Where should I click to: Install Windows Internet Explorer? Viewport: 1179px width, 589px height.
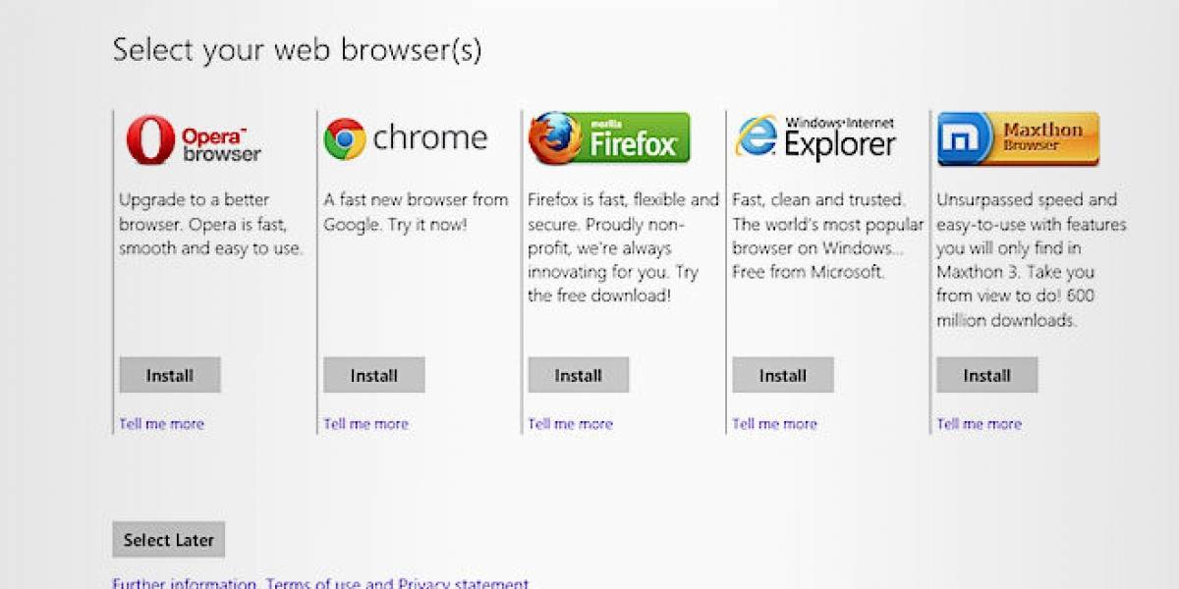tap(783, 375)
